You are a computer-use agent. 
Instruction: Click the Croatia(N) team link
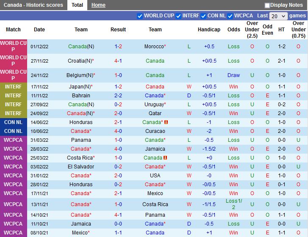point(80,61)
